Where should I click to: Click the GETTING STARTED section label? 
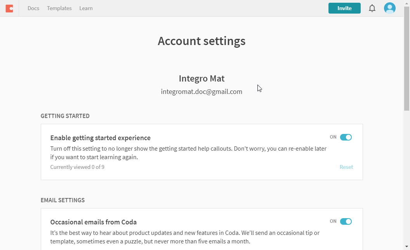65,116
